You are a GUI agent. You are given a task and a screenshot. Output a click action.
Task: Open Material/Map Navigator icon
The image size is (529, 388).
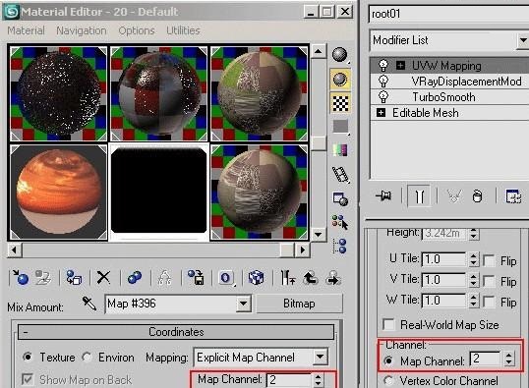[x=340, y=247]
